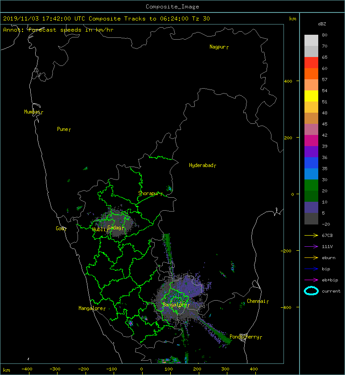The height and width of the screenshot is (375, 345).
Task: Click the dark gray 5 dBZ swatch
Action: point(311,219)
